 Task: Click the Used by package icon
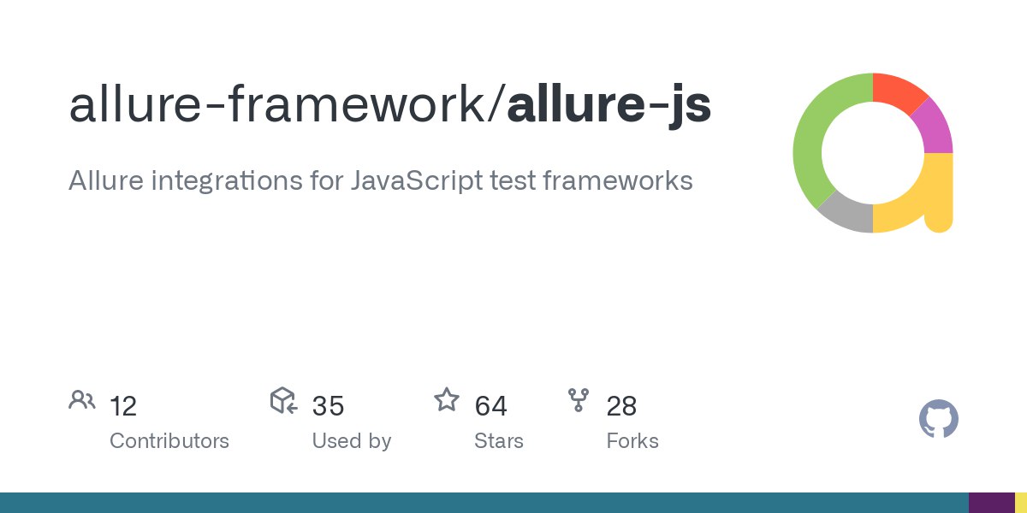(x=283, y=400)
